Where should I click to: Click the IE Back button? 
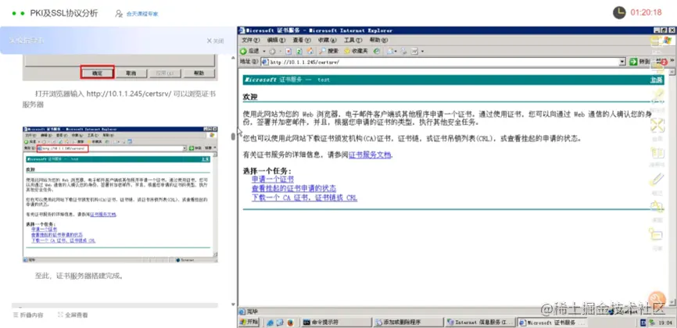(x=249, y=51)
